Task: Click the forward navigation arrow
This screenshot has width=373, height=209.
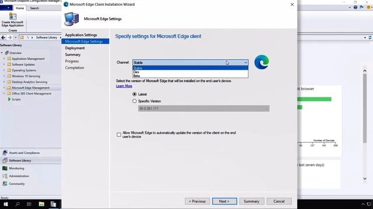Action: click(x=10, y=37)
